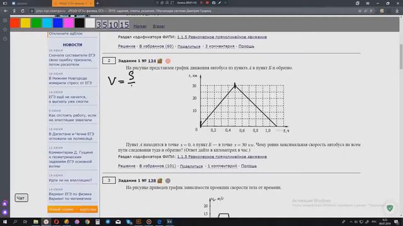
Task: Open task number 134 link
Action: click(152, 61)
